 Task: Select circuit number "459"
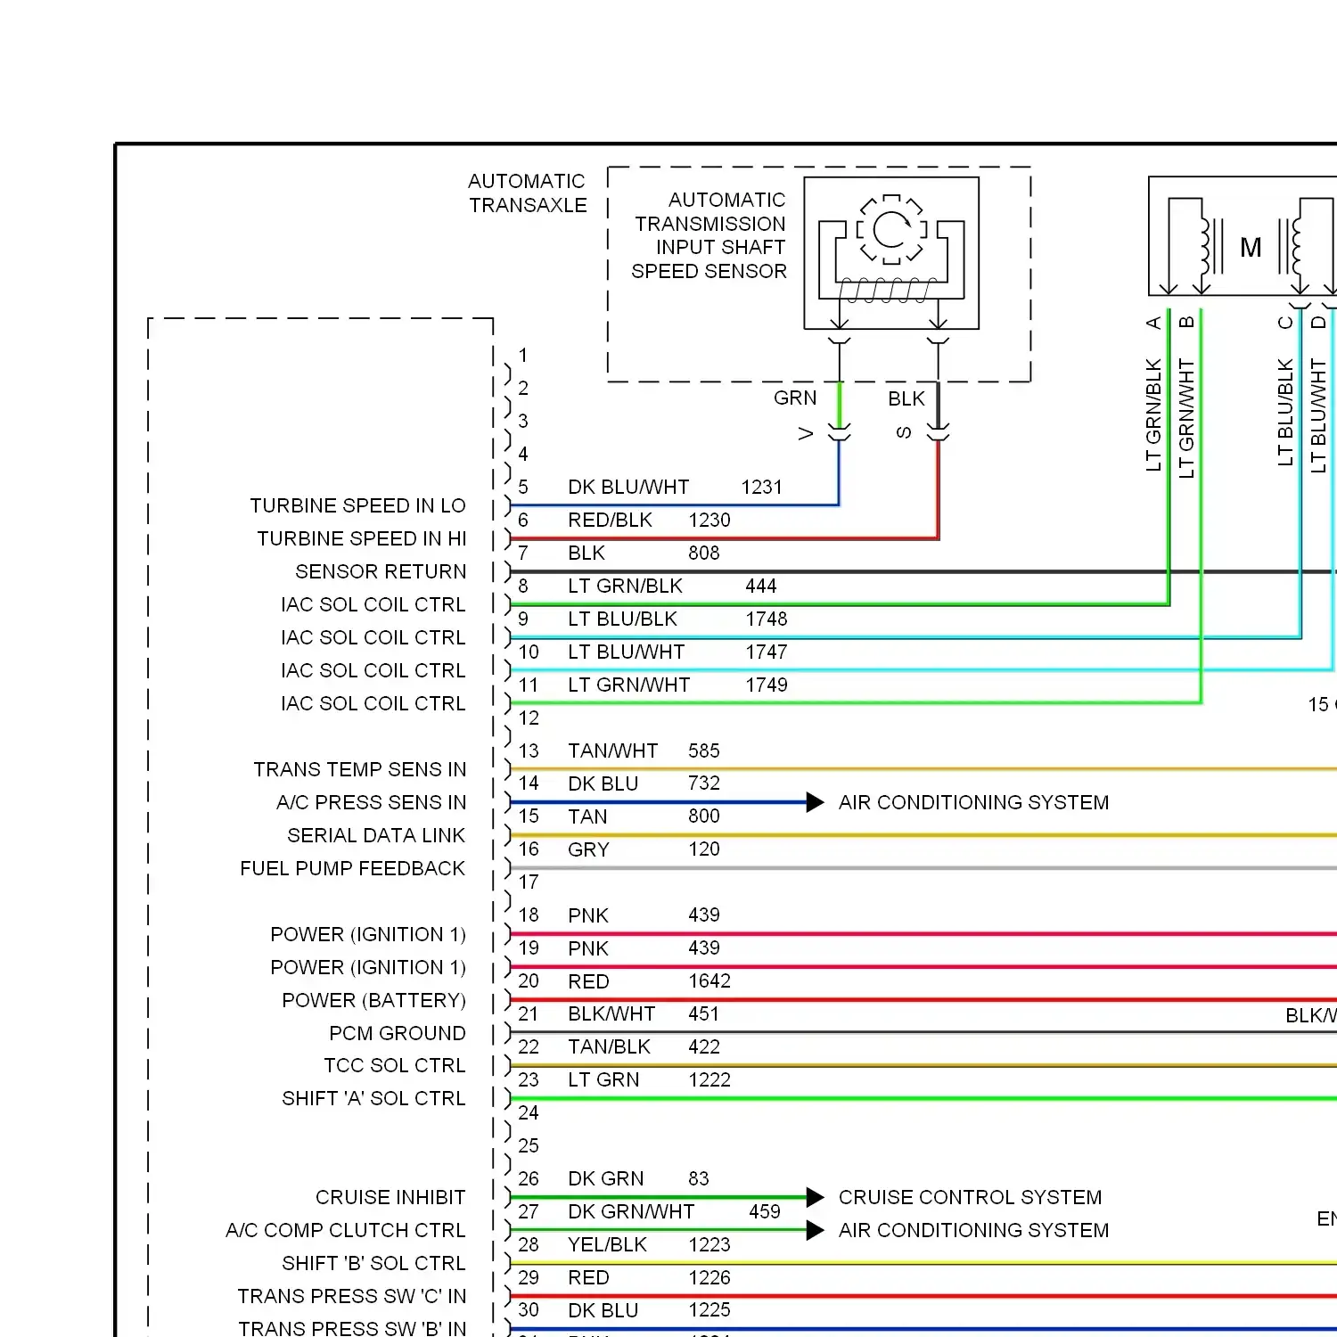point(765,1212)
